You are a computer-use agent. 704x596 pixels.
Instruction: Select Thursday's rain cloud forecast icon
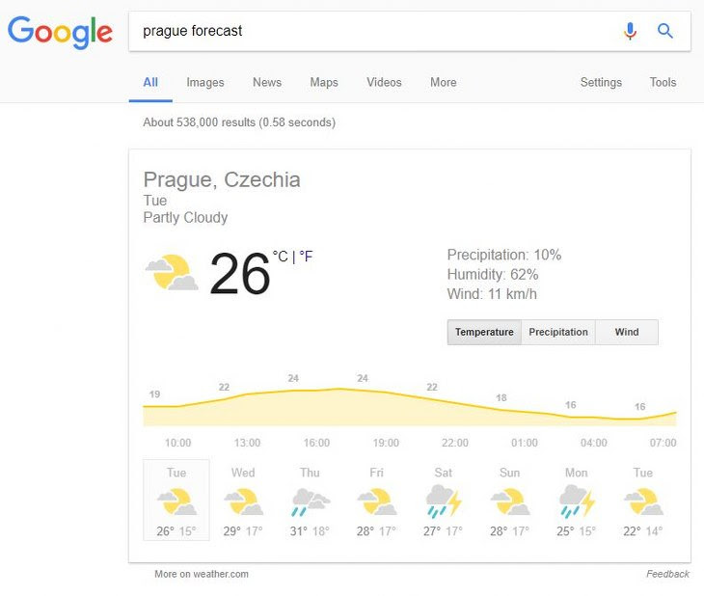tap(311, 502)
